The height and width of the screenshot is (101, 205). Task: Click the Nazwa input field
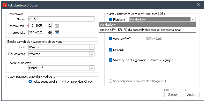(61, 19)
